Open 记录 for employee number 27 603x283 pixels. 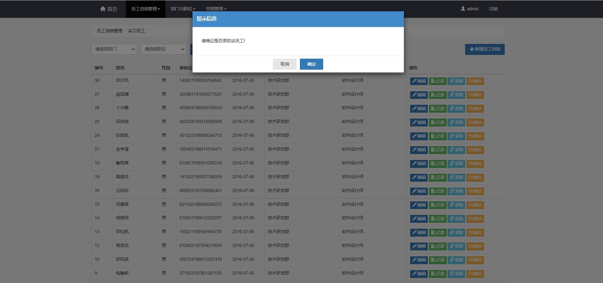pyautogui.click(x=437, y=95)
